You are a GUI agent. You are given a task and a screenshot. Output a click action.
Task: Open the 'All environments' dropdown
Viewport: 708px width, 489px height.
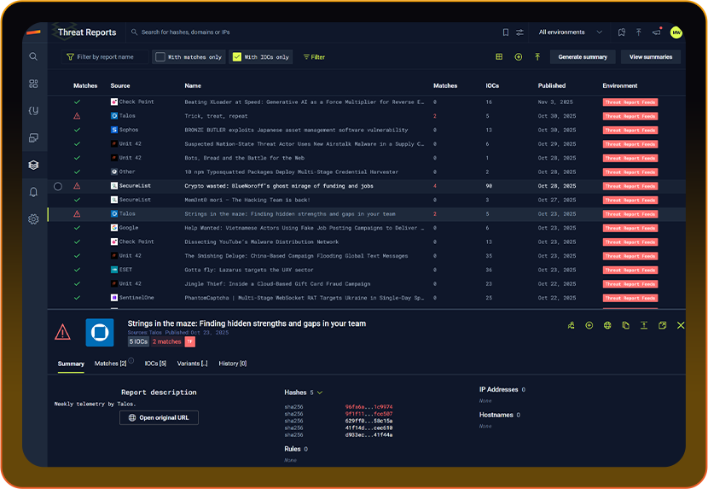click(x=570, y=32)
